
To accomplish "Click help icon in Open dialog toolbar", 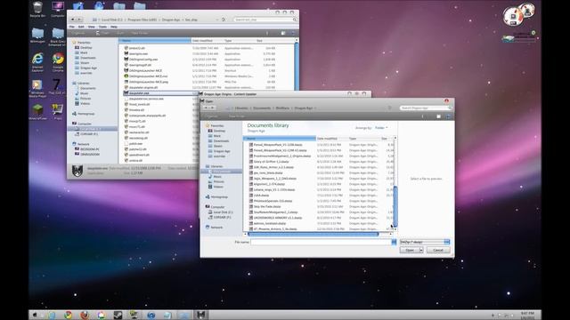I will tap(448, 116).
